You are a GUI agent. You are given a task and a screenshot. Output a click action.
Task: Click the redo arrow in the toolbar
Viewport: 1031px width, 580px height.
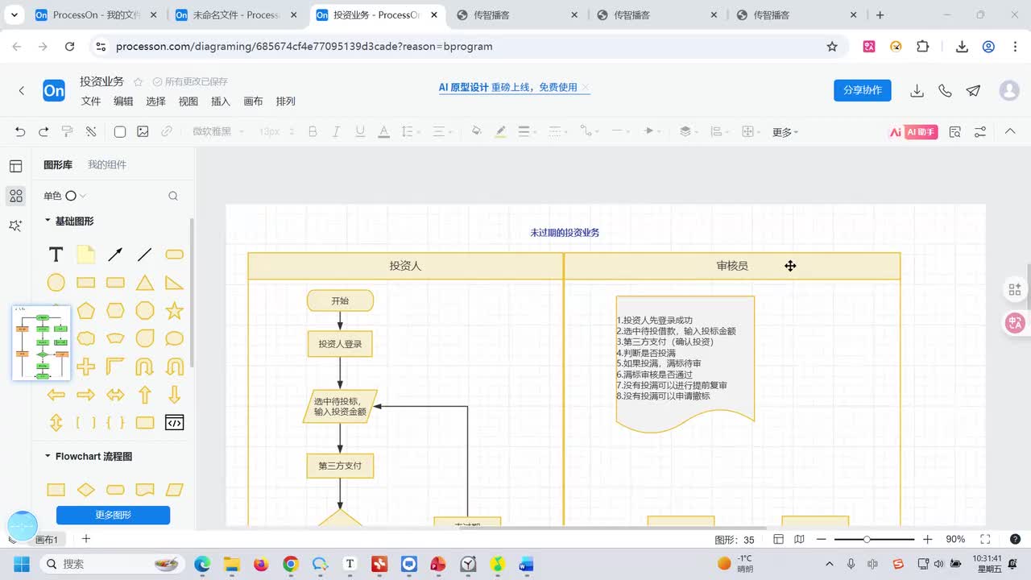(x=43, y=131)
